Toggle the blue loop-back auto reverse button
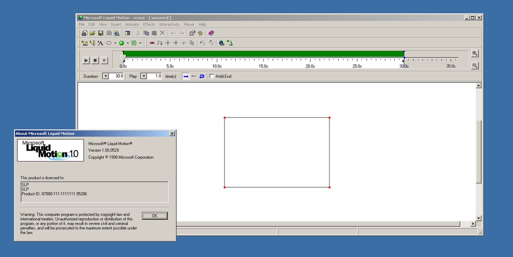513x257 pixels. coord(202,76)
